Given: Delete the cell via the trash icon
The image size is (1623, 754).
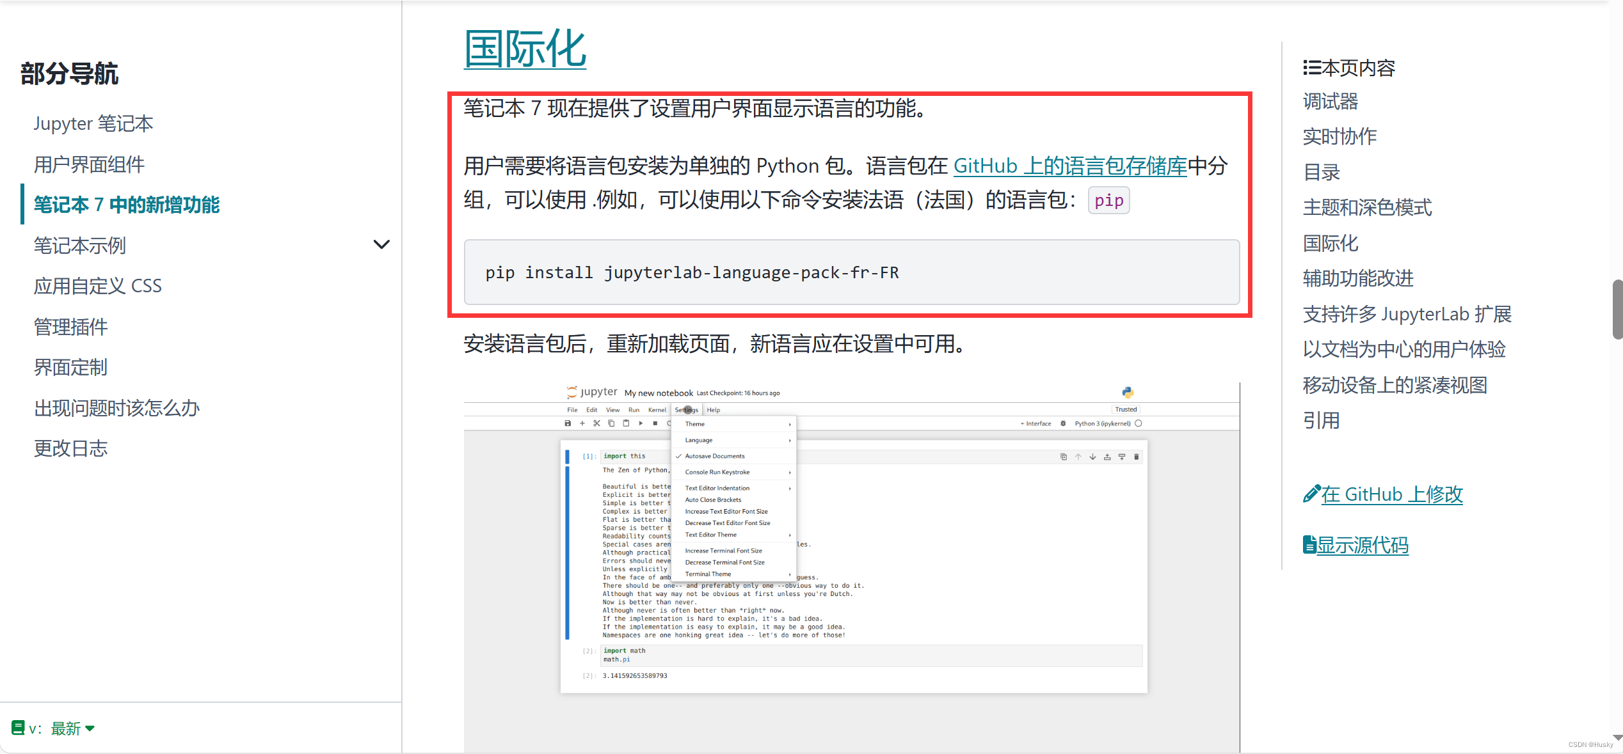Looking at the screenshot, I should (1136, 457).
